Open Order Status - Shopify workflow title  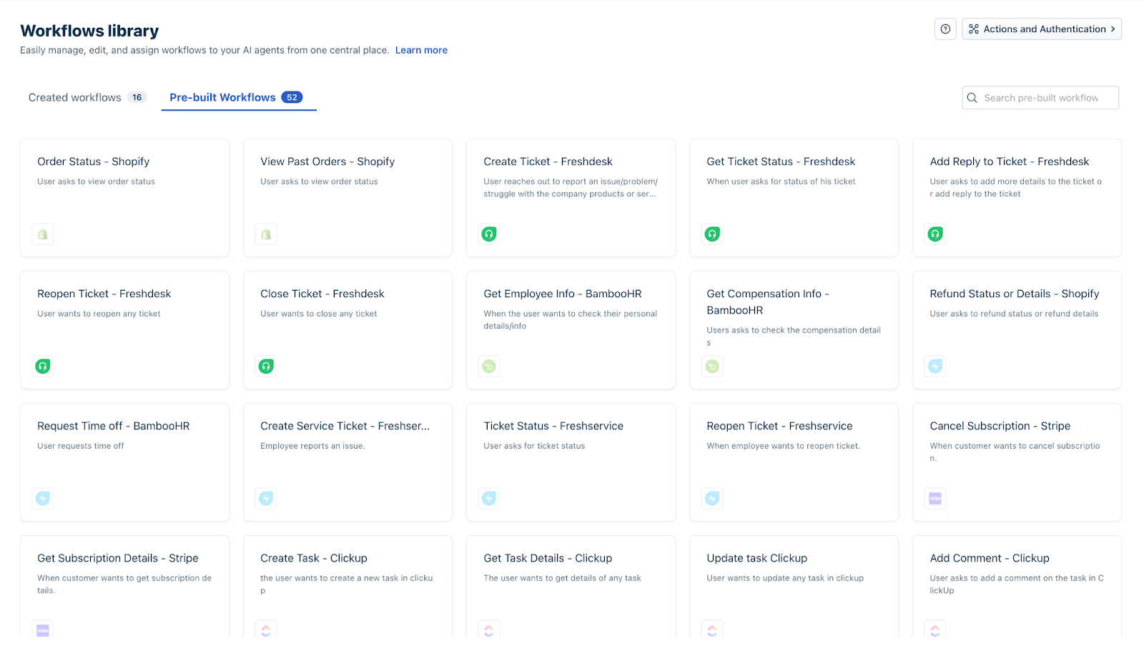point(94,161)
